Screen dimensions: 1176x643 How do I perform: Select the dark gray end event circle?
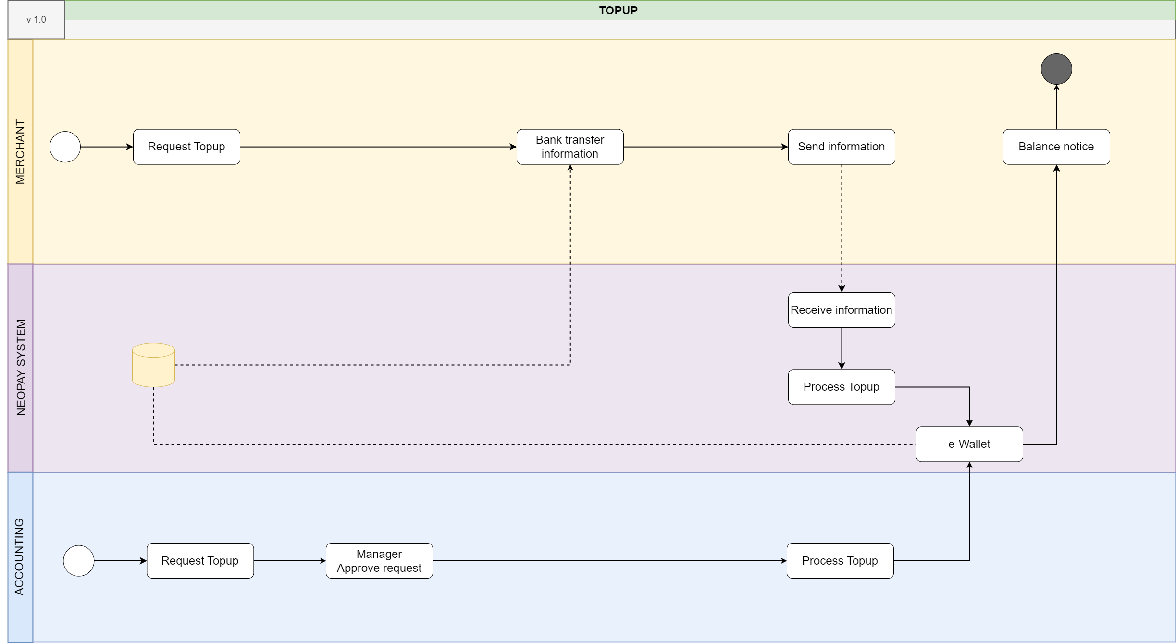tap(1056, 69)
